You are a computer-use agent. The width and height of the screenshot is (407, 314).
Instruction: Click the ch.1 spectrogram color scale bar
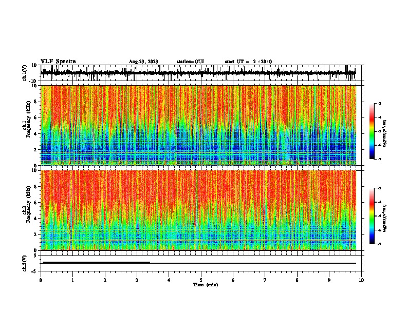coord(372,131)
